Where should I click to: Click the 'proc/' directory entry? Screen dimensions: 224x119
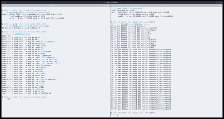(x=43, y=73)
